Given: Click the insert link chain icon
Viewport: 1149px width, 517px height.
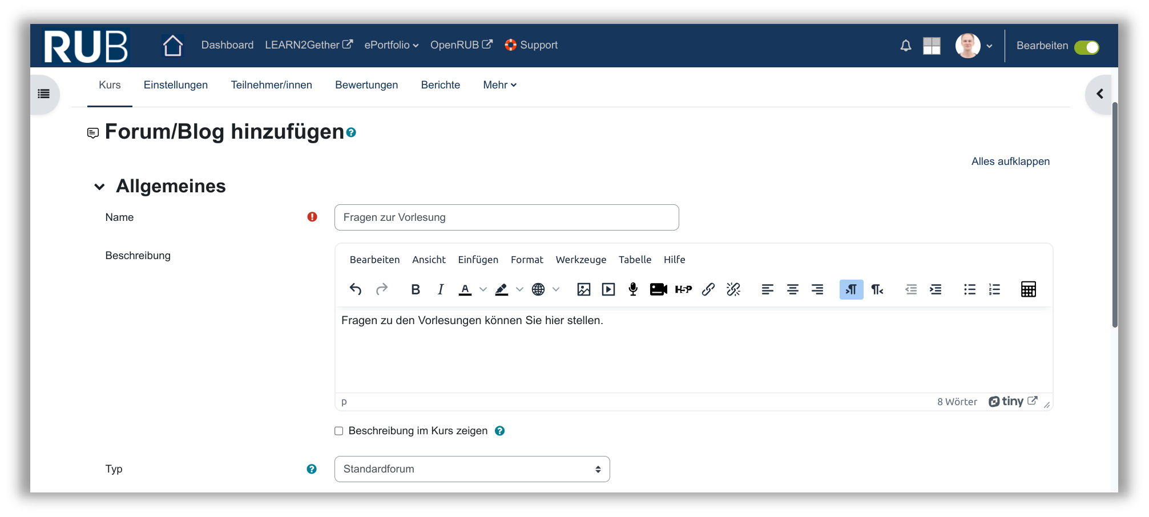Looking at the screenshot, I should pyautogui.click(x=708, y=289).
